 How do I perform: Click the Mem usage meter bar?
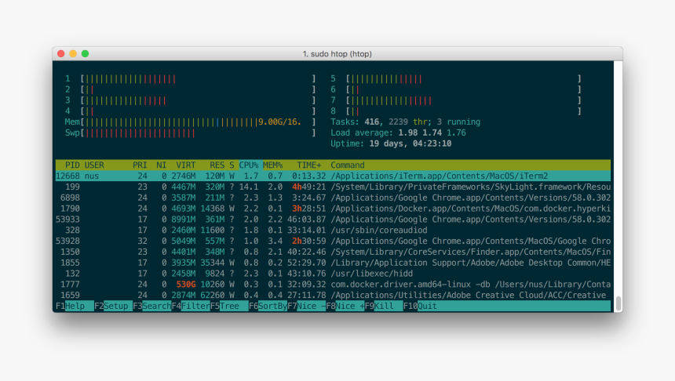click(198, 122)
